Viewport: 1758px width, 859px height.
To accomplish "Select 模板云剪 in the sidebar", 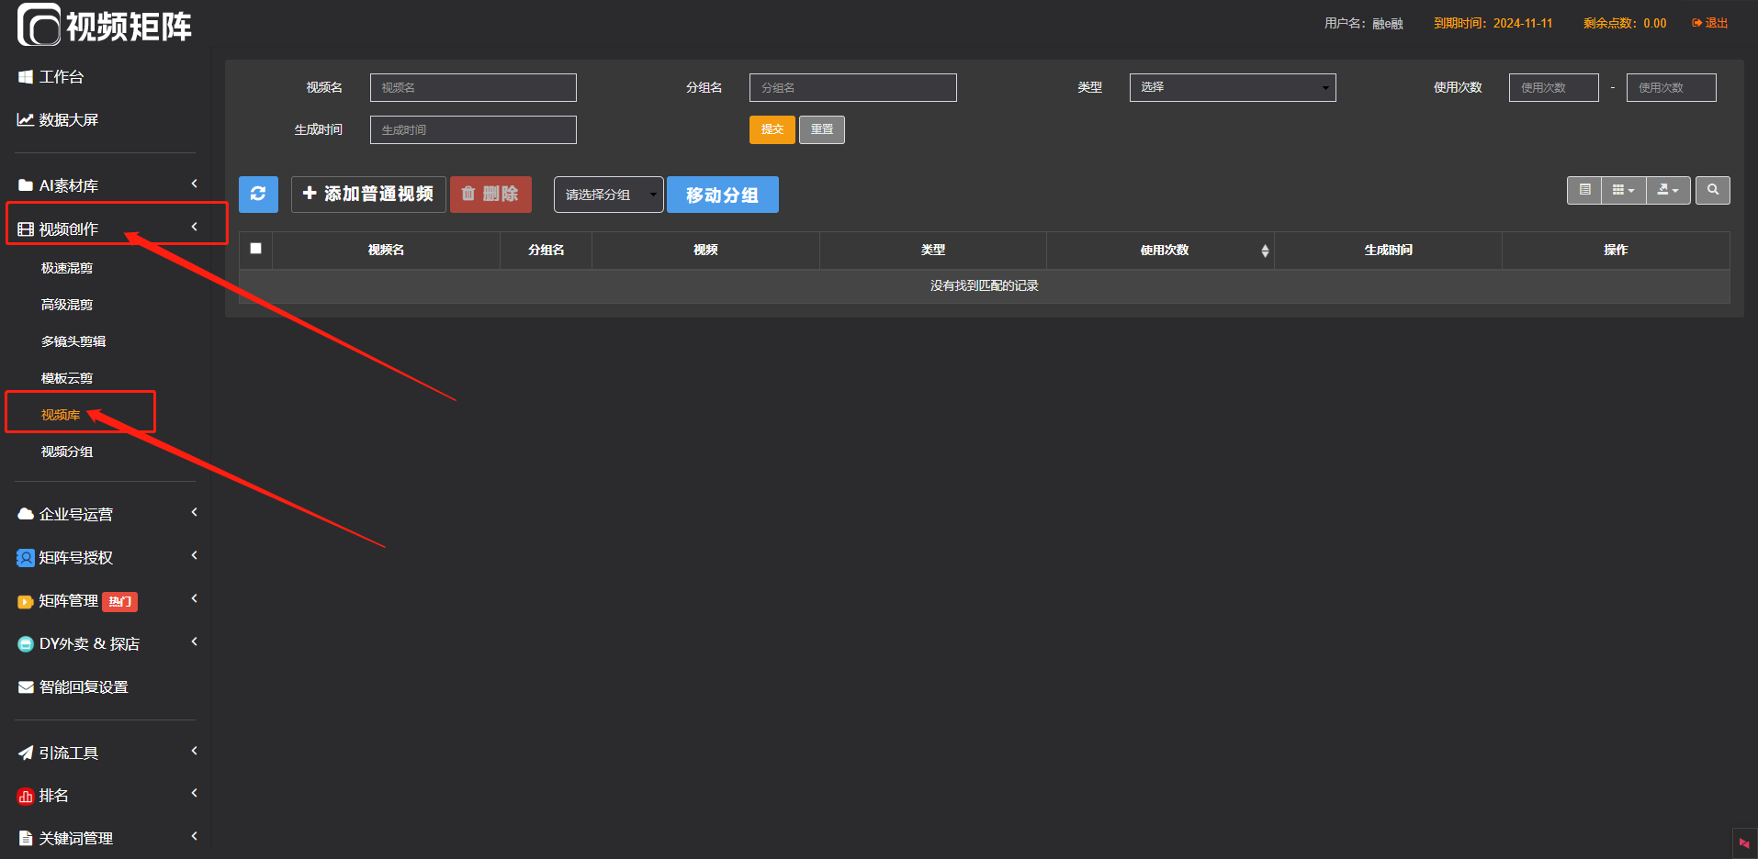I will 67,378.
